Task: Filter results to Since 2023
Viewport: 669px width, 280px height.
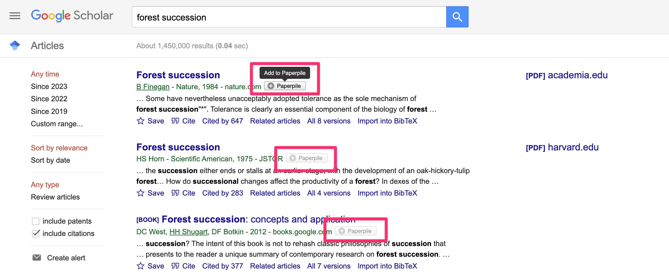Action: 49,86
